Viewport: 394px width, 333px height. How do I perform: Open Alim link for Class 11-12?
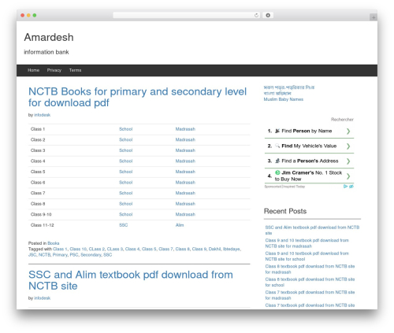tap(180, 225)
